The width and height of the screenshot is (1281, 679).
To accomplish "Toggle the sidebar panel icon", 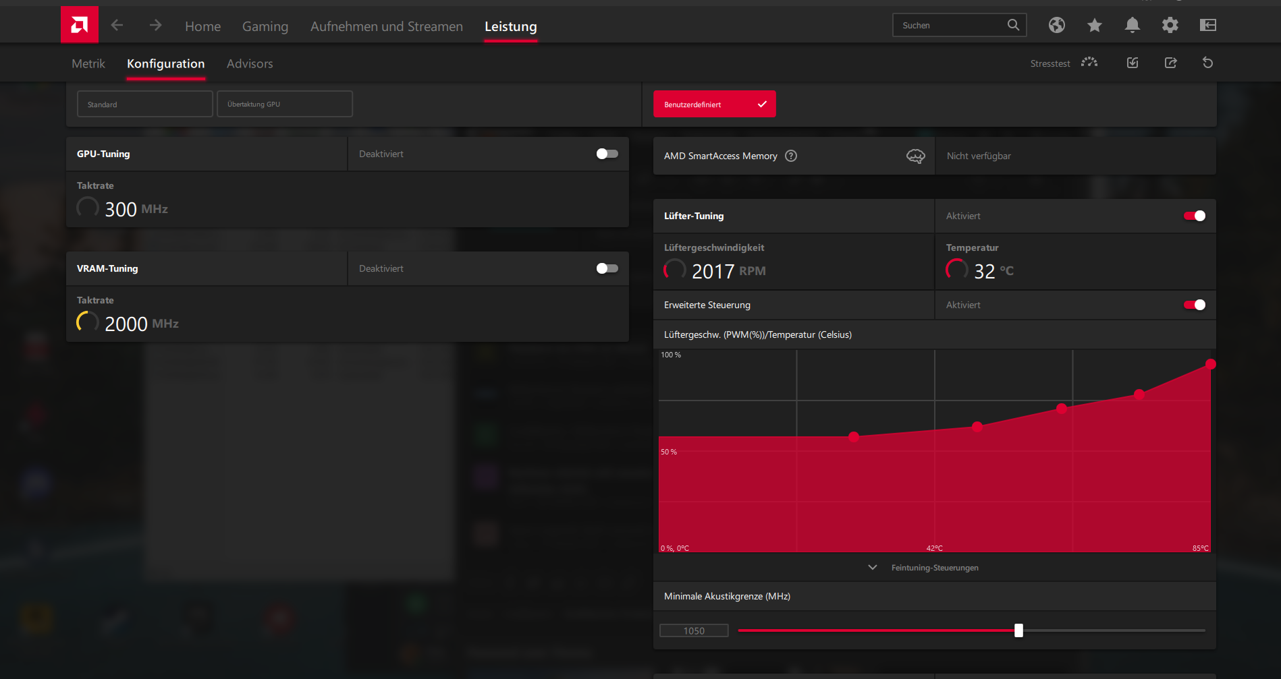I will [x=1208, y=25].
